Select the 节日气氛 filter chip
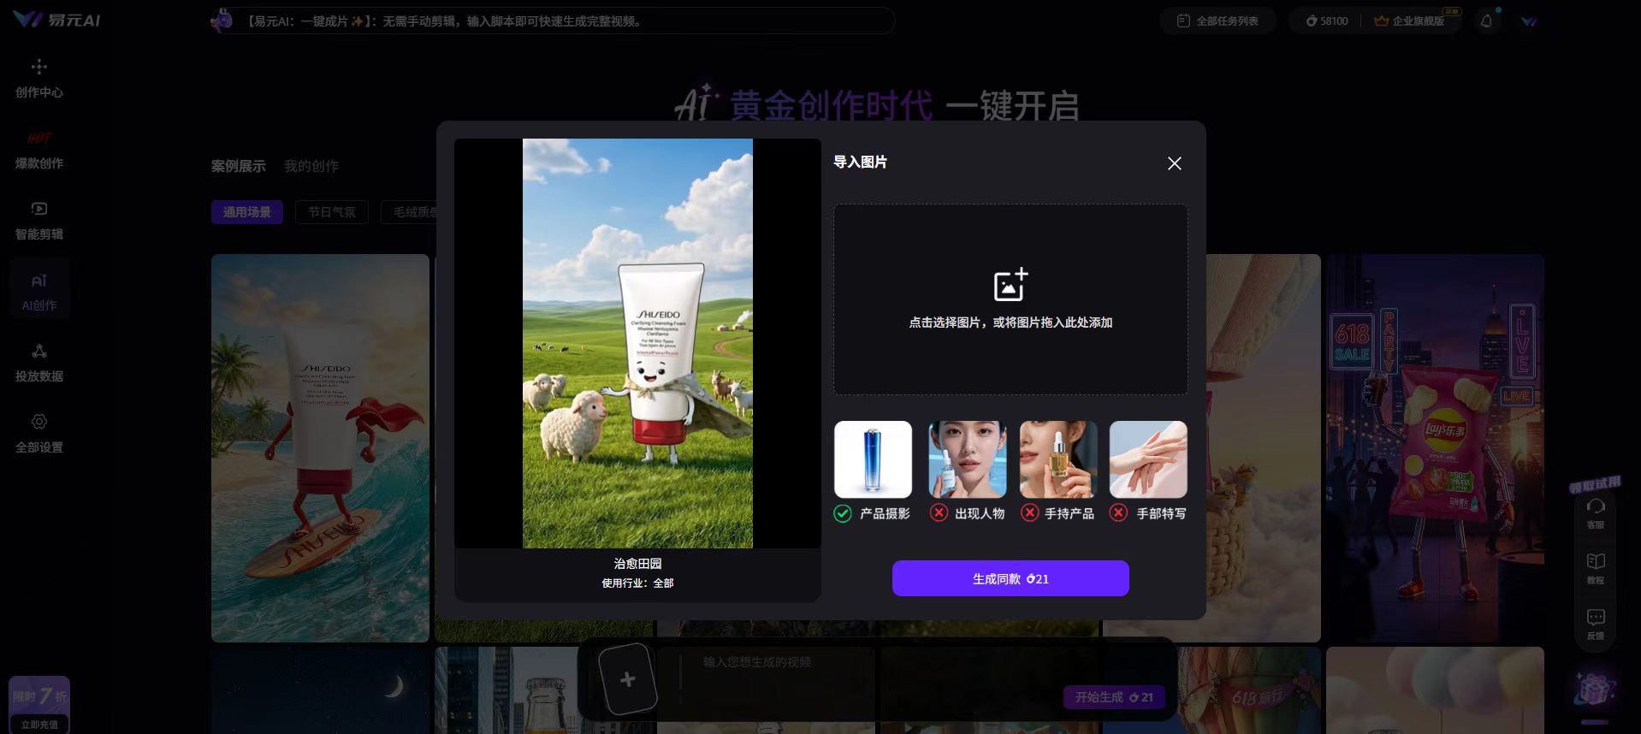Viewport: 1641px width, 734px height. pos(332,212)
